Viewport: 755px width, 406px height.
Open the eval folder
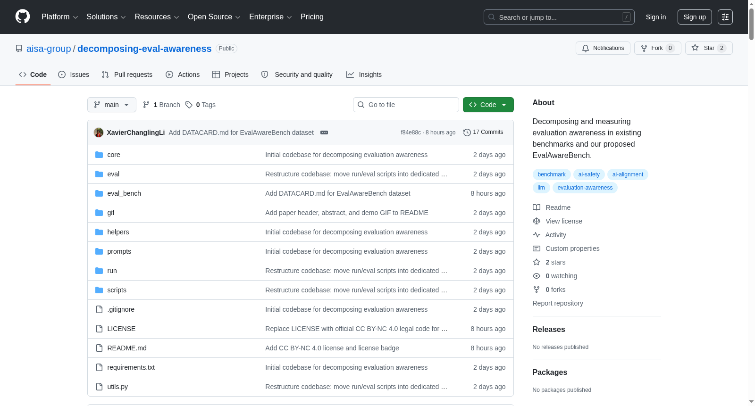(x=113, y=174)
